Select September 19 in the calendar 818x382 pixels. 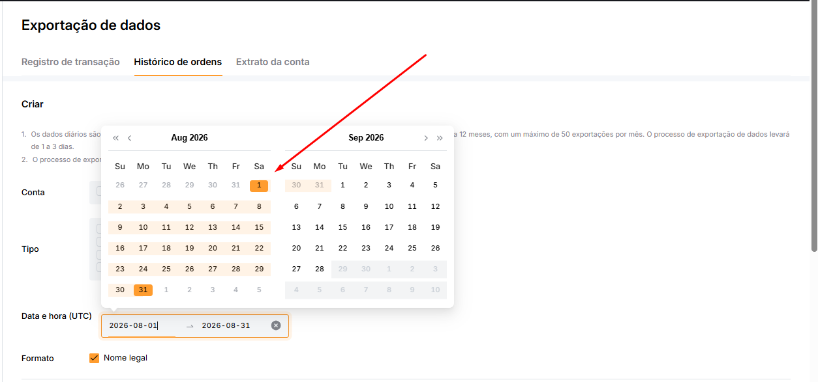(x=435, y=228)
